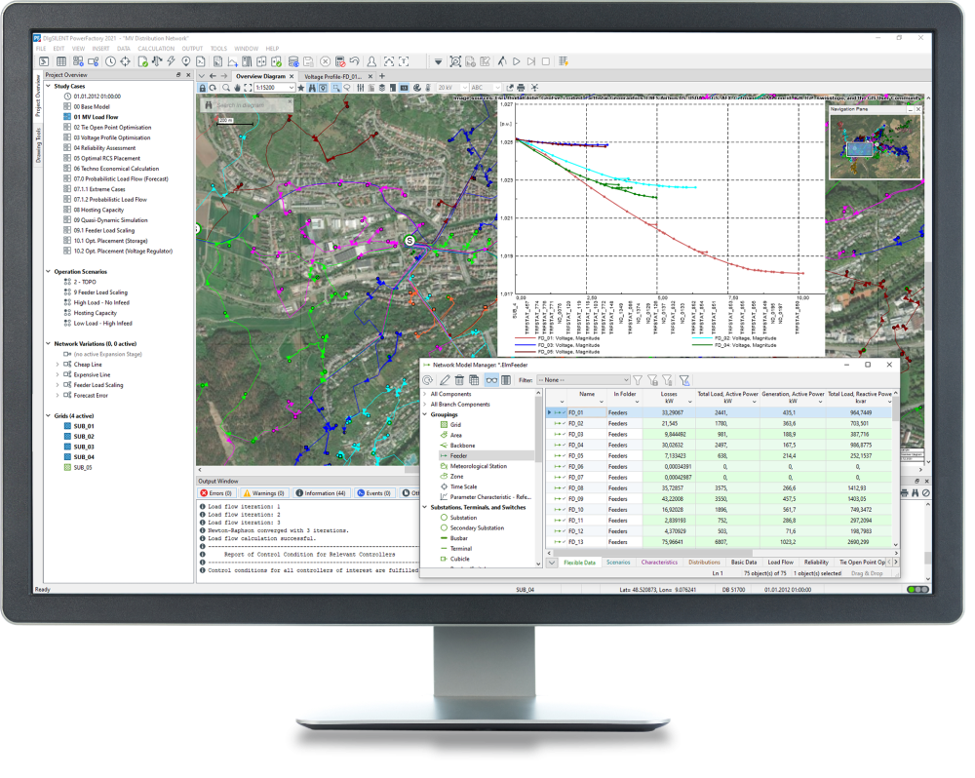The width and height of the screenshot is (975, 778).
Task: Collapse the Grids (4 active) section
Action: tap(49, 416)
